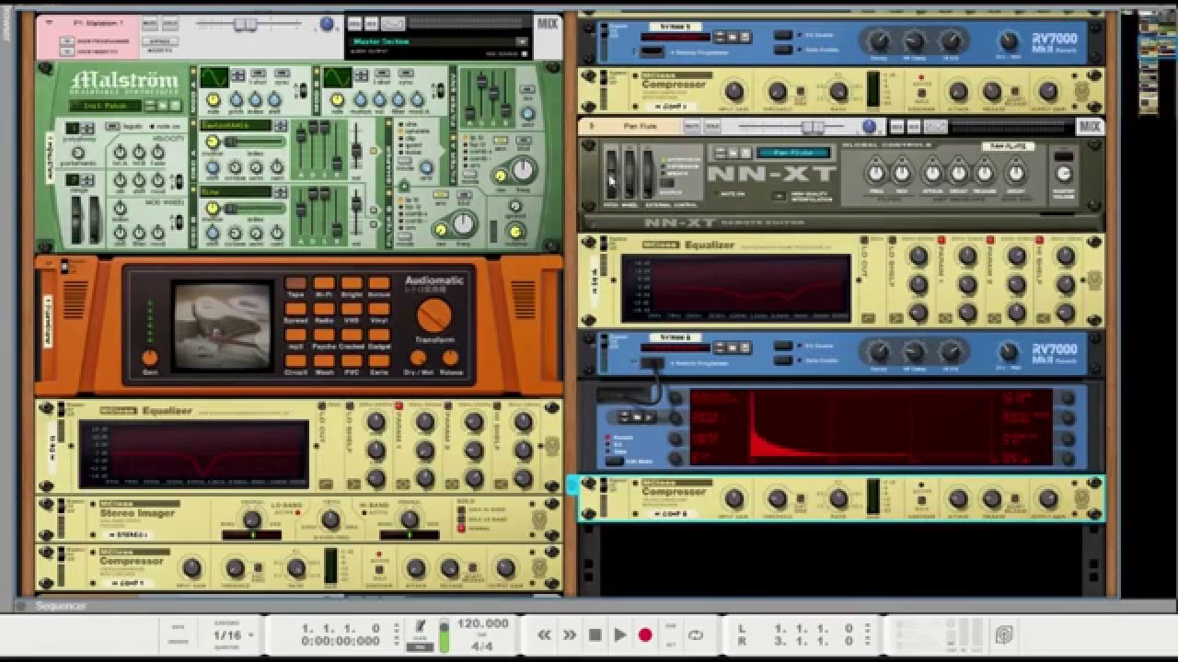
Task: Click the uppermost RV7000 Dry/Wet knob
Action: coord(1010,40)
